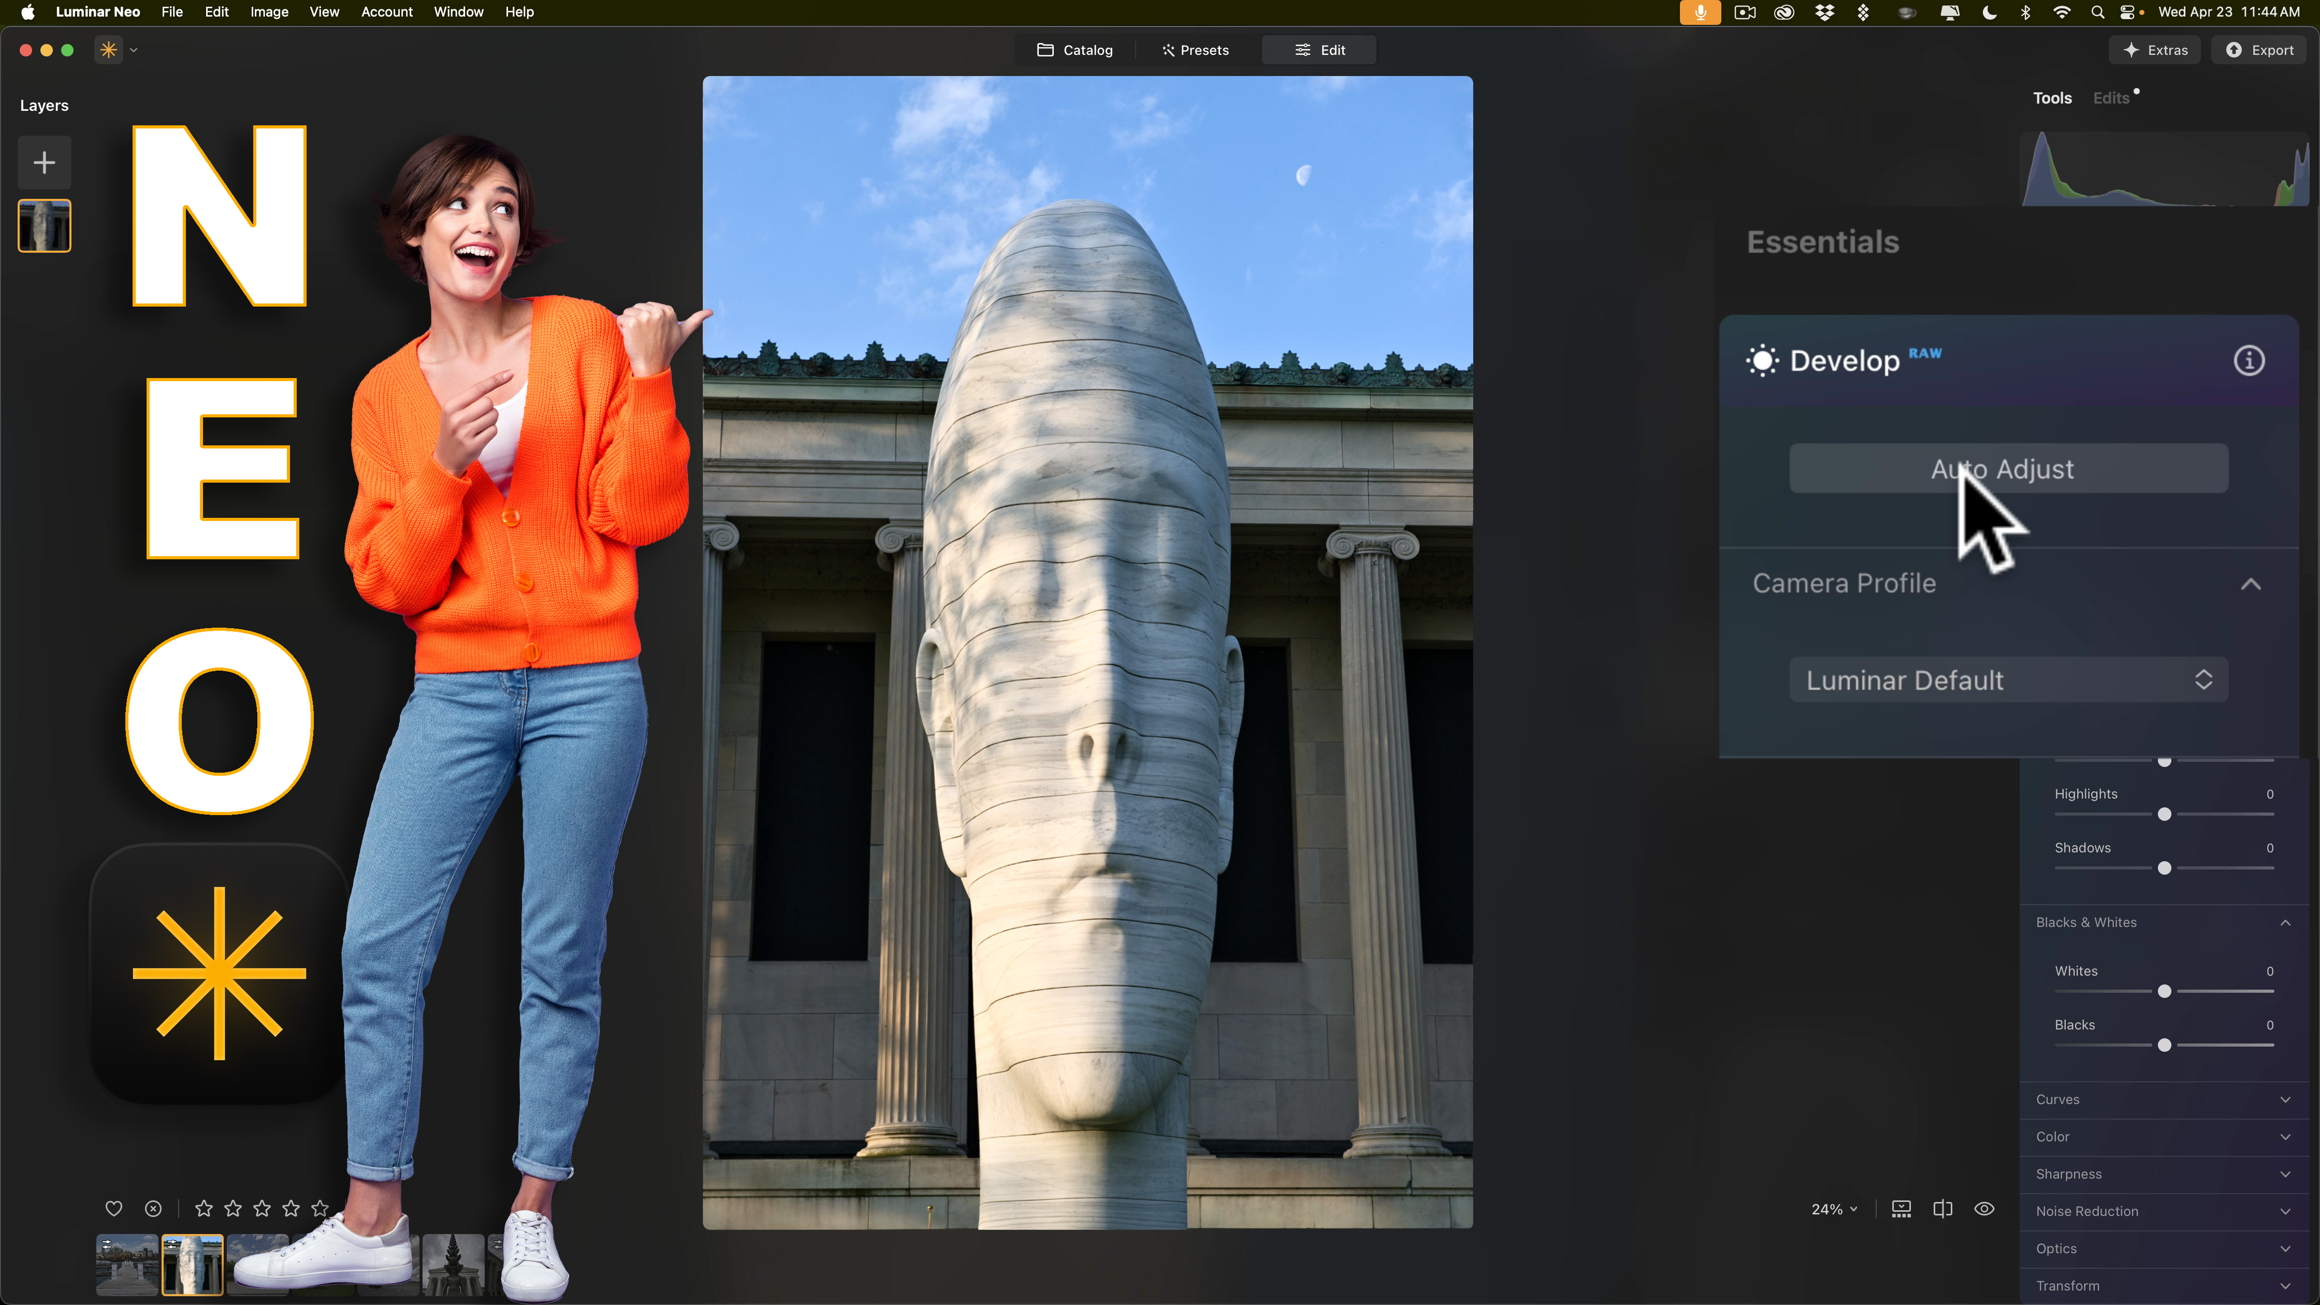Open the Catalog view

1075,50
